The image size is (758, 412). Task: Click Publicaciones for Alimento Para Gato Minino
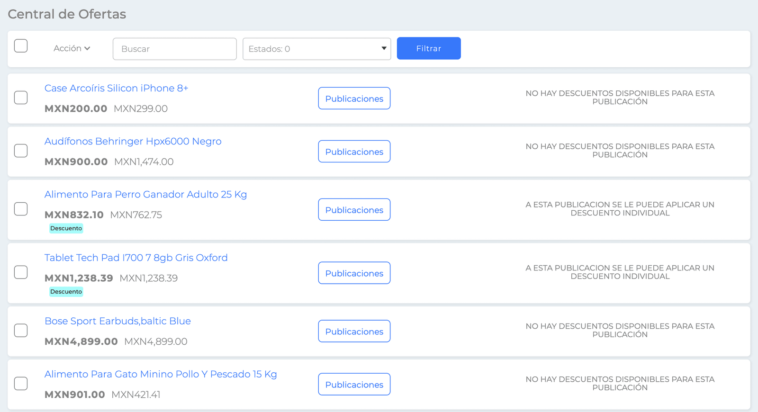click(x=354, y=384)
